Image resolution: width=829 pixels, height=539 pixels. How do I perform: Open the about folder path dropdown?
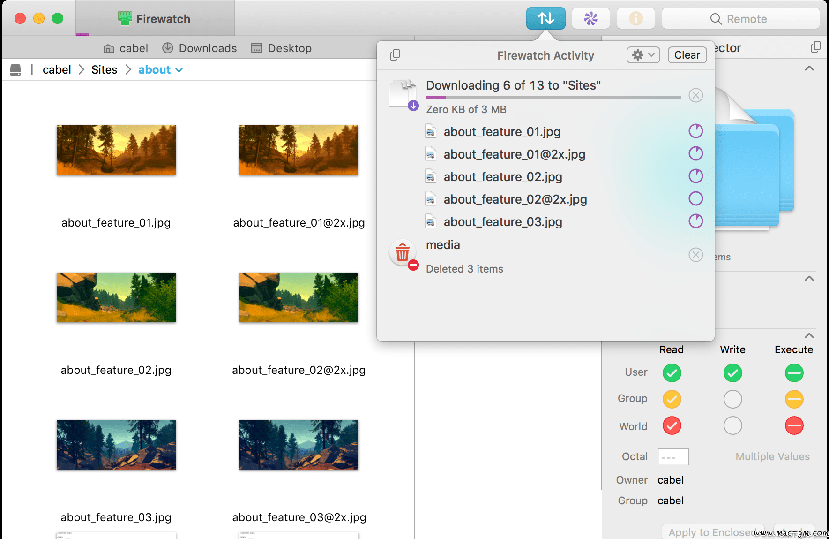pos(160,70)
